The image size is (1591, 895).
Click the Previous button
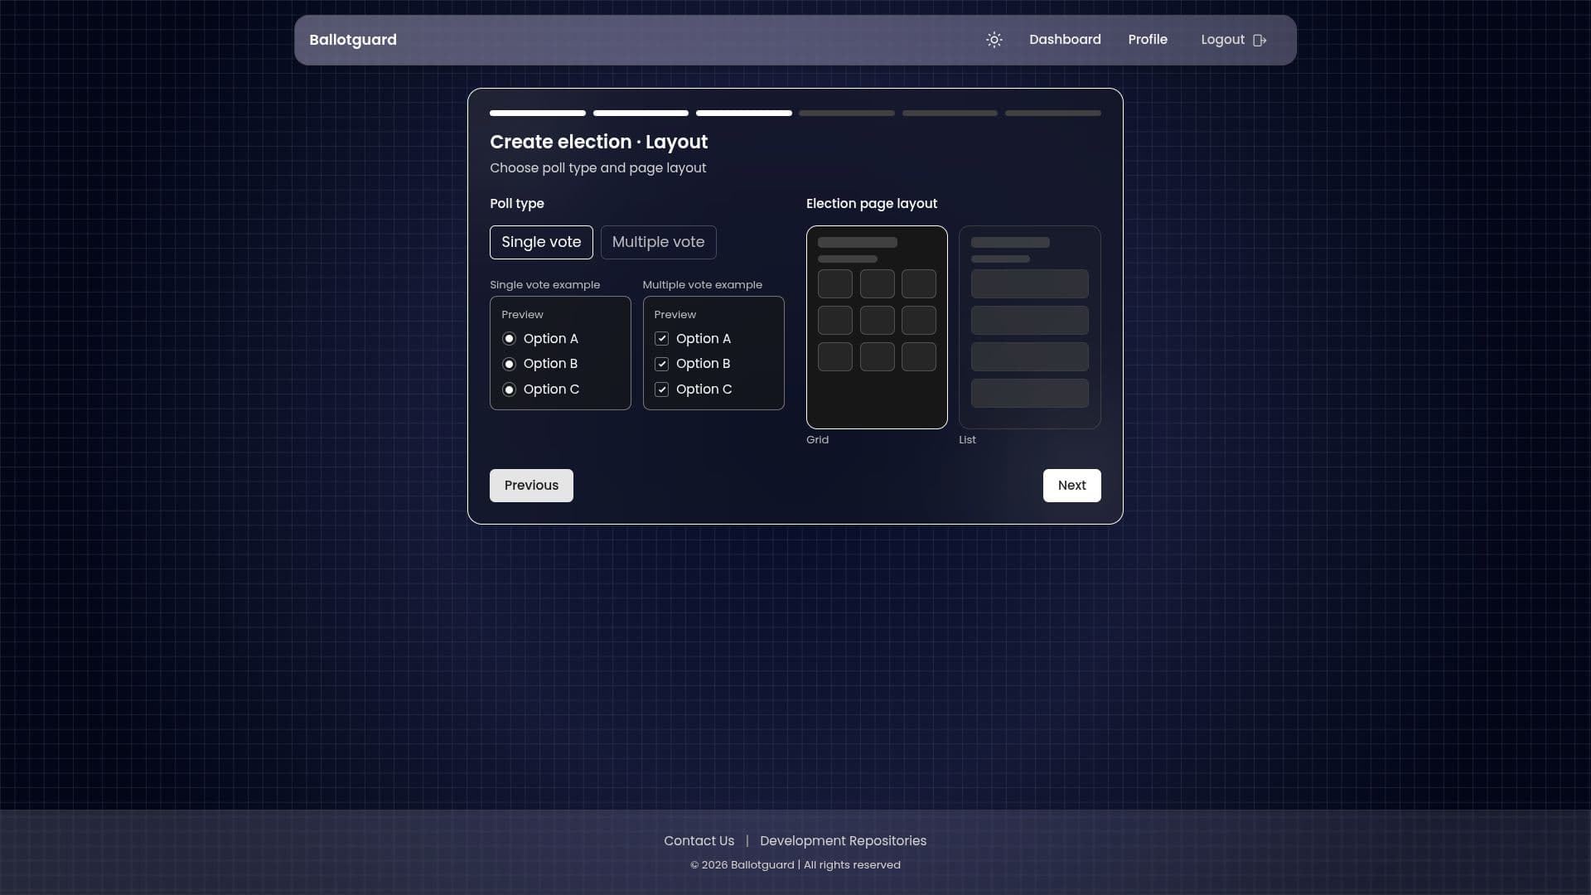click(531, 486)
